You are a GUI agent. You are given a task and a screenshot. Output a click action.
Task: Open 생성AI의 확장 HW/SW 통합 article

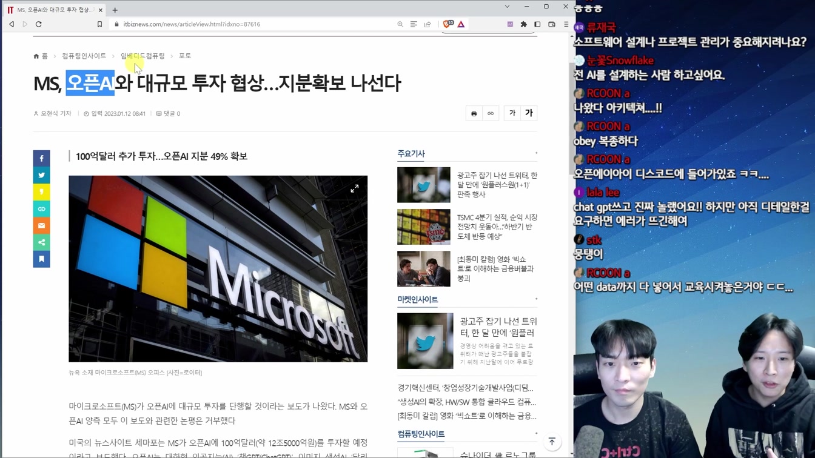click(x=467, y=402)
